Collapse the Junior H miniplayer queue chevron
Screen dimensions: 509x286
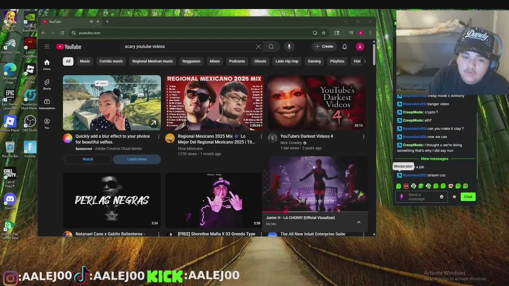[x=359, y=222]
